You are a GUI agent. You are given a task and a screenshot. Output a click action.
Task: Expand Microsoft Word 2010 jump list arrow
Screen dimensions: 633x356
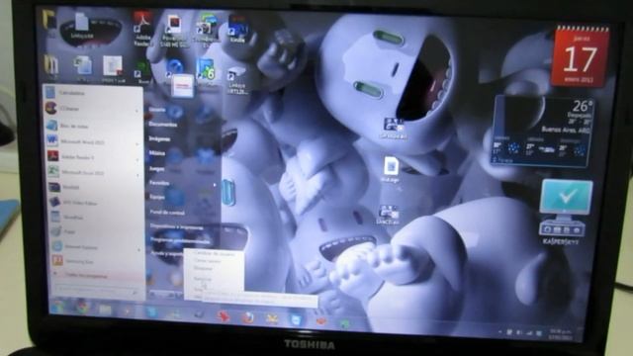137,143
